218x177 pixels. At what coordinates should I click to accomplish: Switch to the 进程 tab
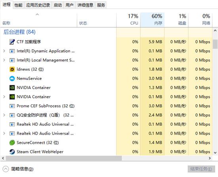tap(6, 5)
